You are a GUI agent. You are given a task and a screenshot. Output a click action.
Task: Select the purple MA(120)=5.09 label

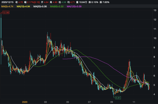click(74, 7)
